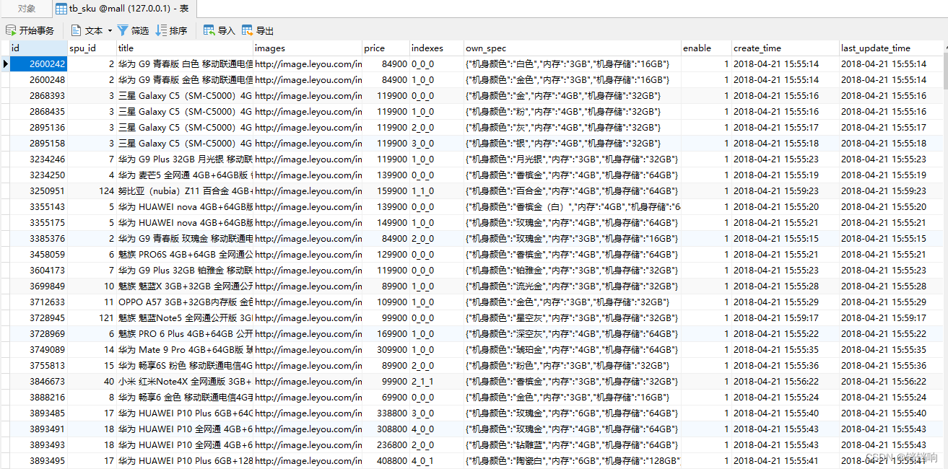Click own_spec cell containing 月光银
948x469 pixels.
(x=573, y=159)
